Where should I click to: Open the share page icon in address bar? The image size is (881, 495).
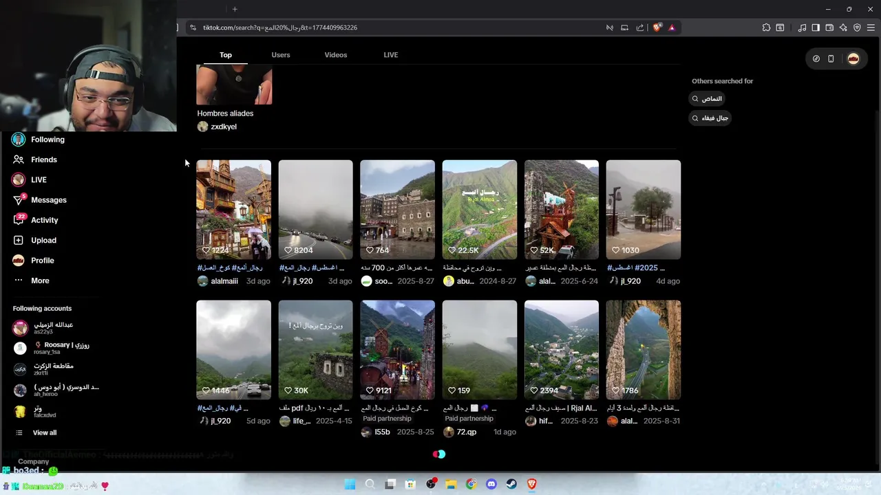click(x=640, y=27)
